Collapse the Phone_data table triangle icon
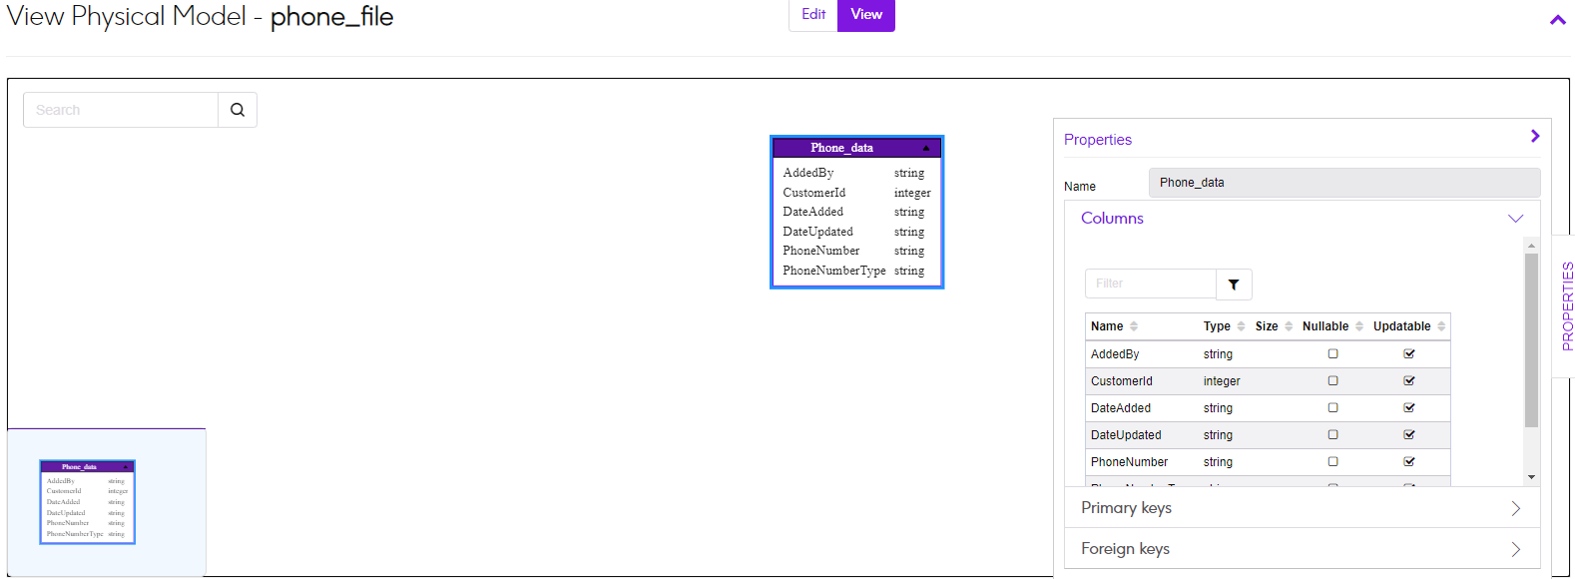Screen dimensions: 1575x579 coord(926,148)
